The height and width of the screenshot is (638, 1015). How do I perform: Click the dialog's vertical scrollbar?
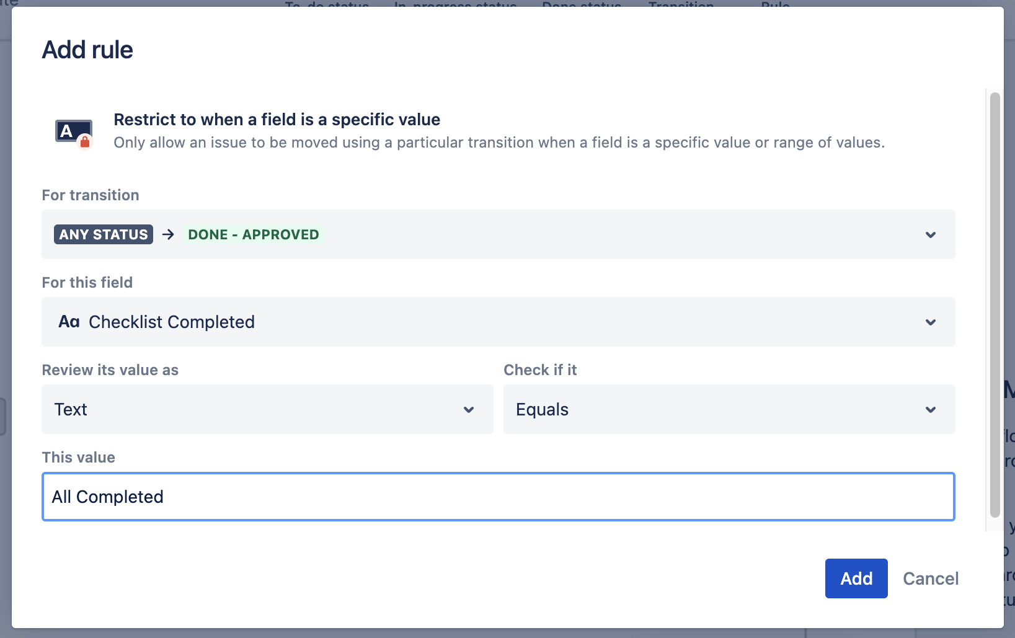tap(995, 304)
